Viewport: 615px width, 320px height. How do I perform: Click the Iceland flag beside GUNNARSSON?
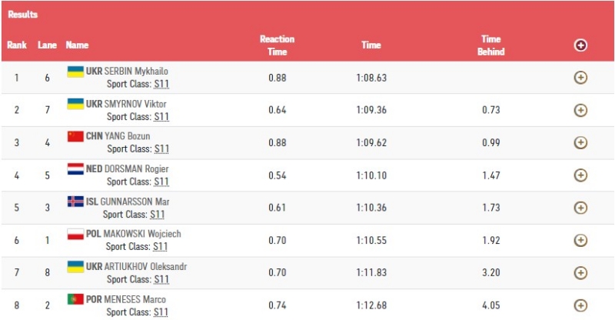(x=75, y=202)
